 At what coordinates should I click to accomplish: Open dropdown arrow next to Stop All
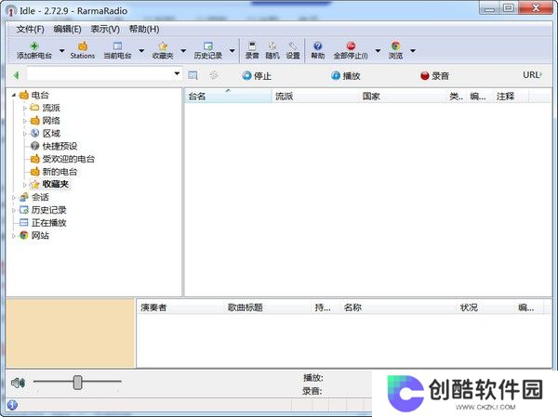coord(378,51)
